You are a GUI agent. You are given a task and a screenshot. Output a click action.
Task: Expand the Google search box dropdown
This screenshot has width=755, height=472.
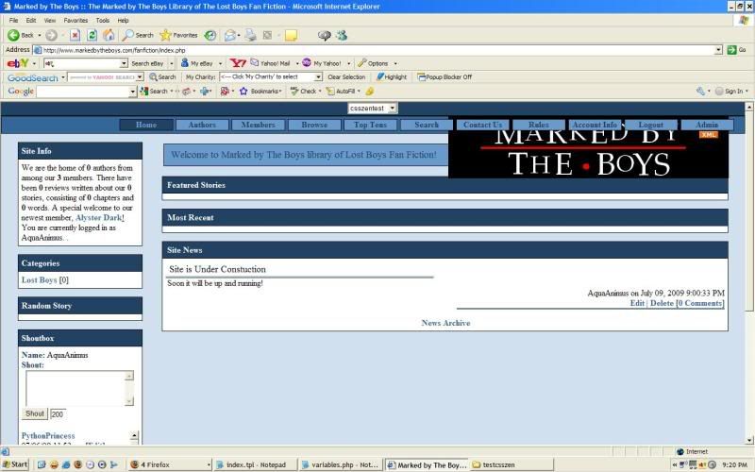click(x=133, y=92)
